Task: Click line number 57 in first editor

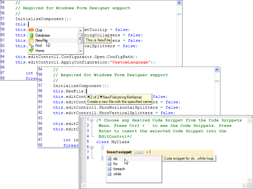Action: coord(3,18)
